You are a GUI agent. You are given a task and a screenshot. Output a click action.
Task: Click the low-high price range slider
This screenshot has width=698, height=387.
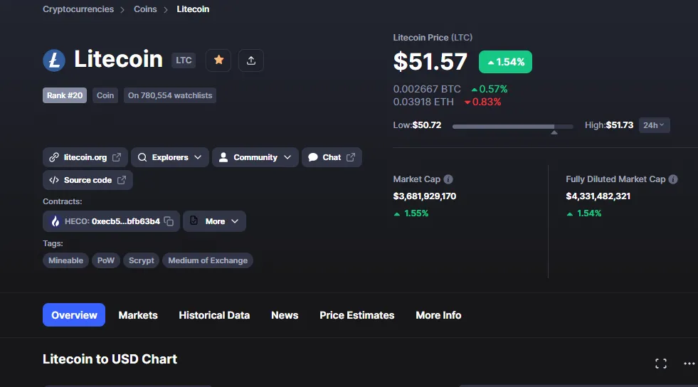point(513,127)
